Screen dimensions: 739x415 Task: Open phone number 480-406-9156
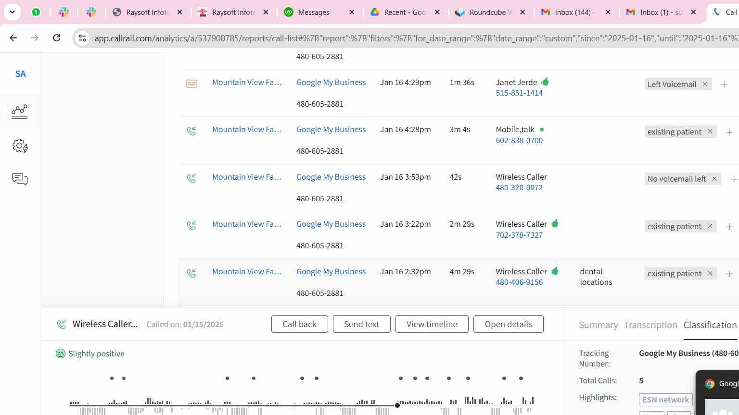[x=519, y=282]
